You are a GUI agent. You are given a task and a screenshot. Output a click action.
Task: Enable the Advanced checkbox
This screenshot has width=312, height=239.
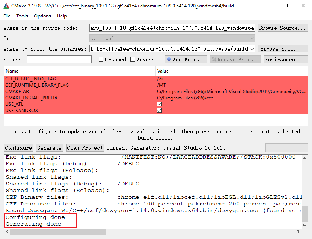pyautogui.click(x=133, y=59)
